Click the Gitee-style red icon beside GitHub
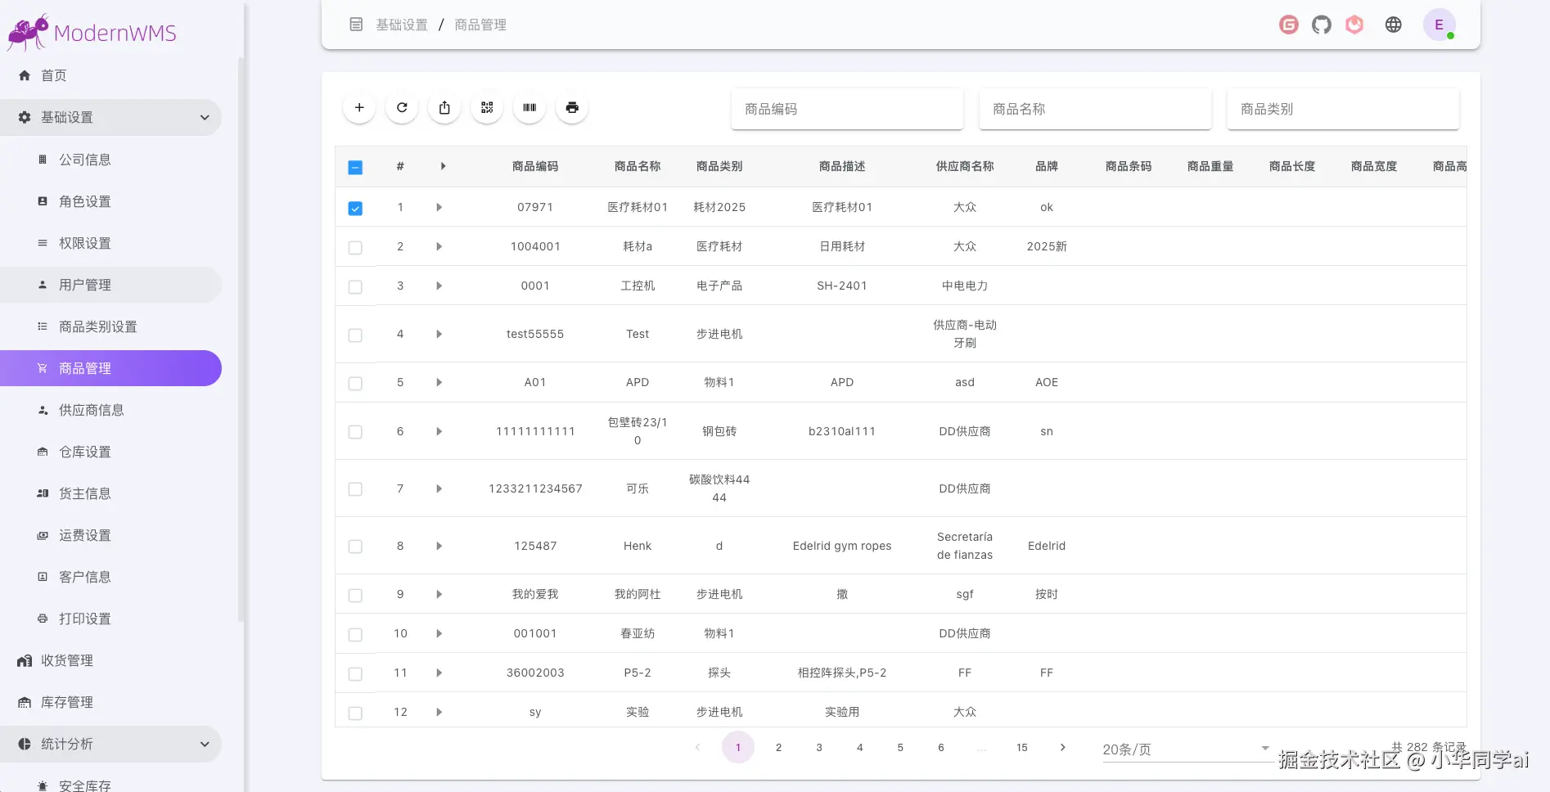1550x792 pixels. (x=1354, y=25)
